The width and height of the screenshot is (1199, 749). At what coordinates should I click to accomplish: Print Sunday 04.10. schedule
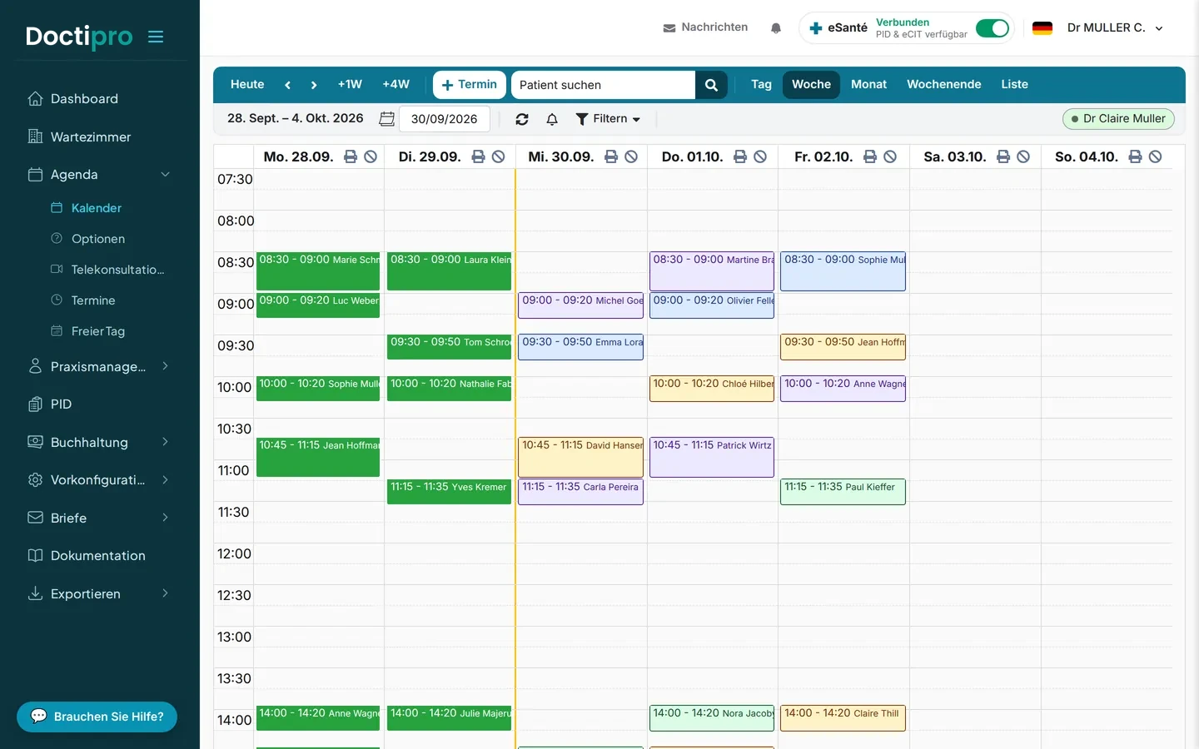(1135, 156)
